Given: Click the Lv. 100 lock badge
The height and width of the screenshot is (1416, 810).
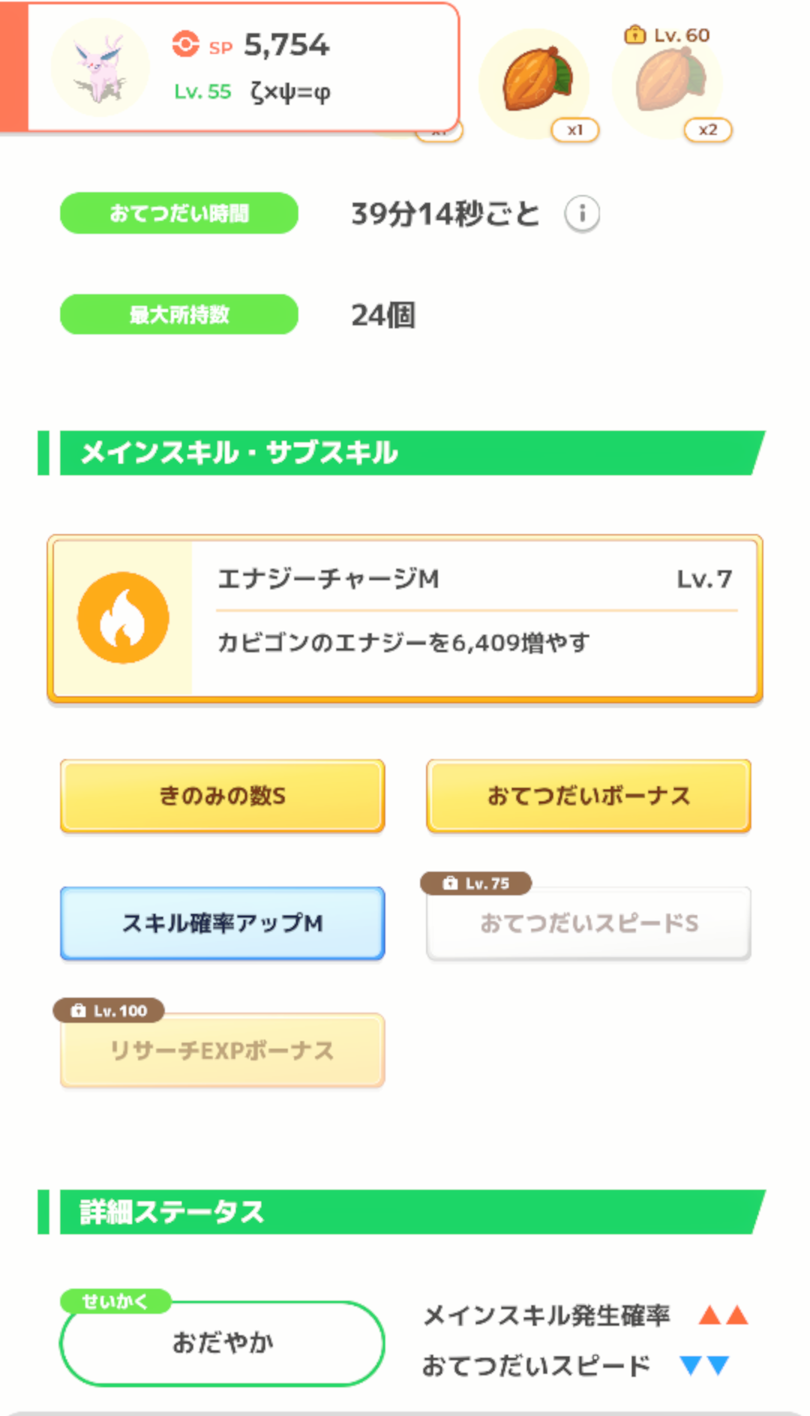Looking at the screenshot, I should click(109, 1011).
